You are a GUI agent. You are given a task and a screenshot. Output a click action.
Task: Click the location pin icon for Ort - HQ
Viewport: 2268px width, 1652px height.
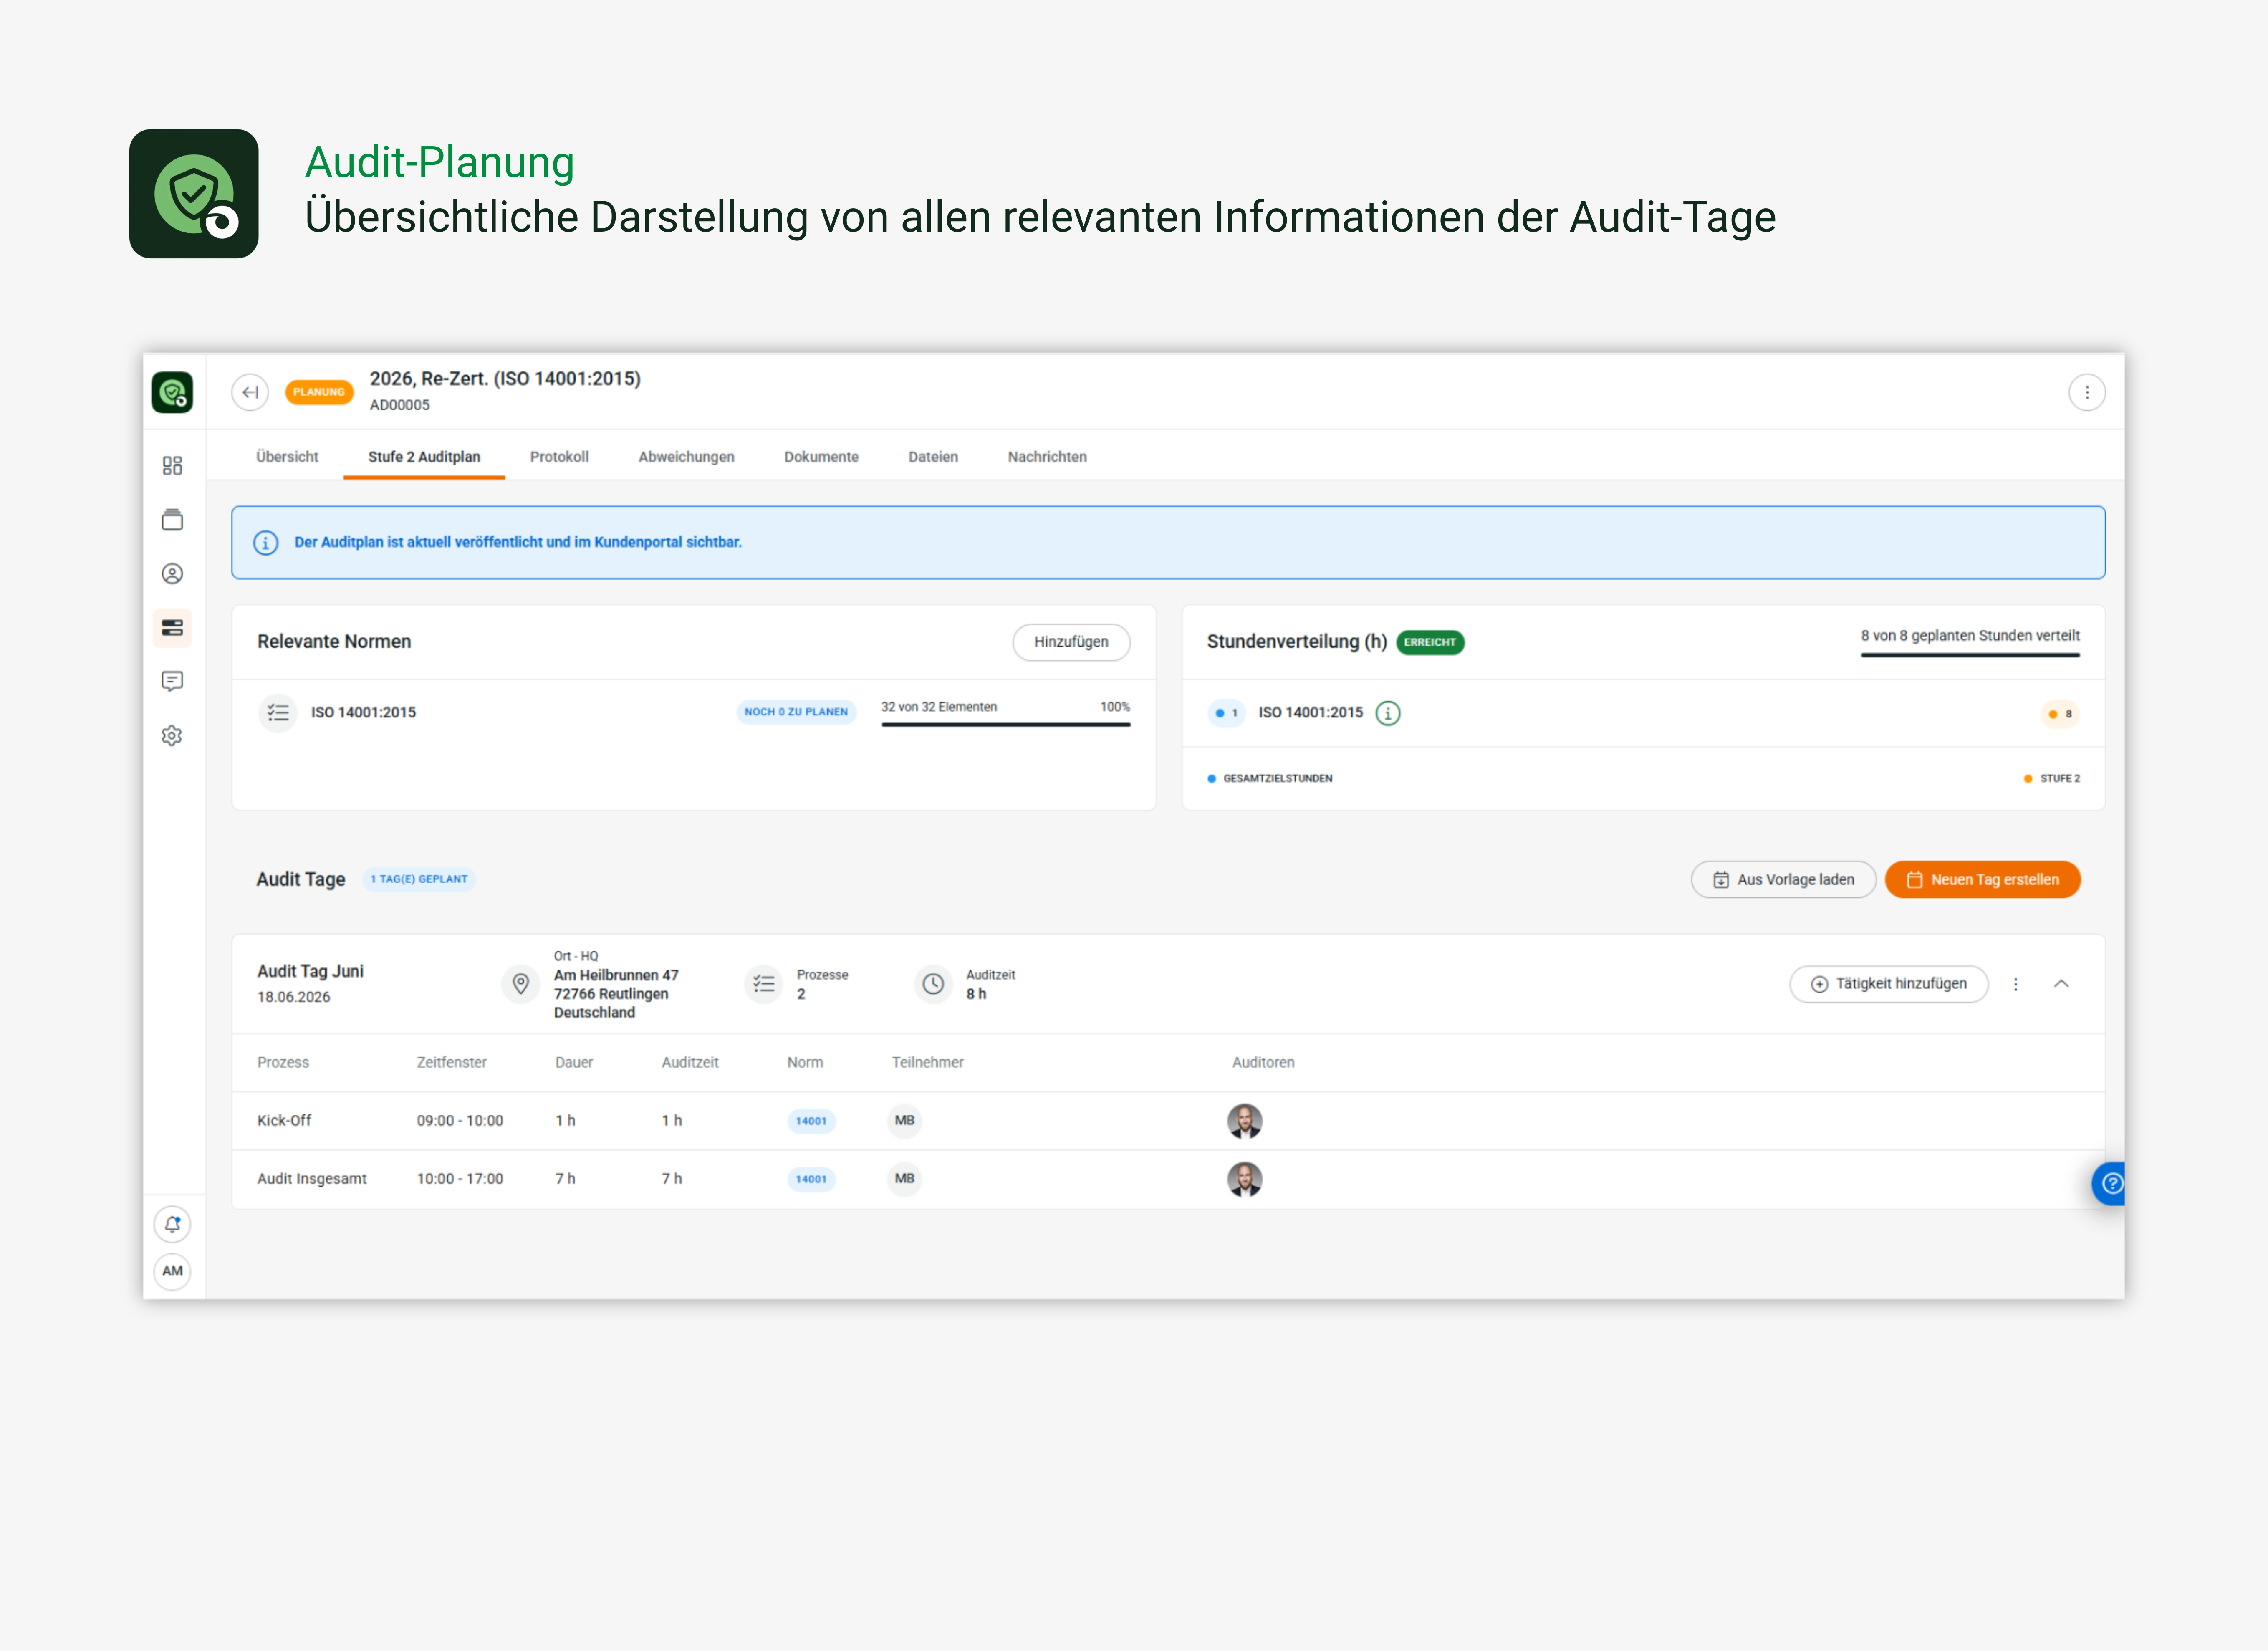[x=520, y=984]
